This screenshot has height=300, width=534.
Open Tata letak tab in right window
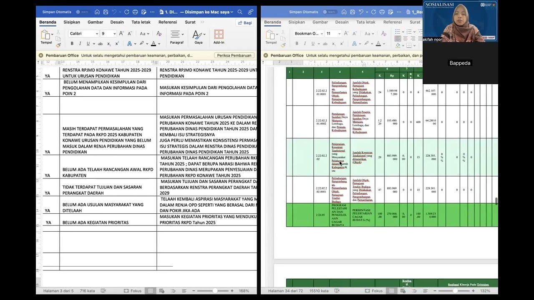(366, 22)
